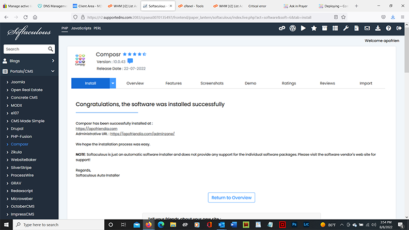Open the Install button dropdown arrow
Screen dimensions: 409x230
113,83
